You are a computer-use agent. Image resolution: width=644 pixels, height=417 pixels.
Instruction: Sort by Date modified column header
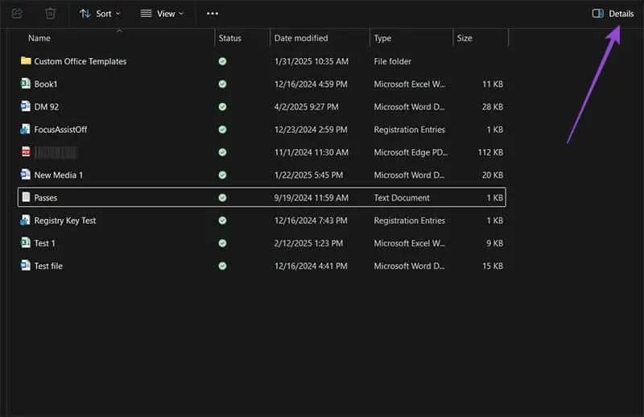coord(301,38)
